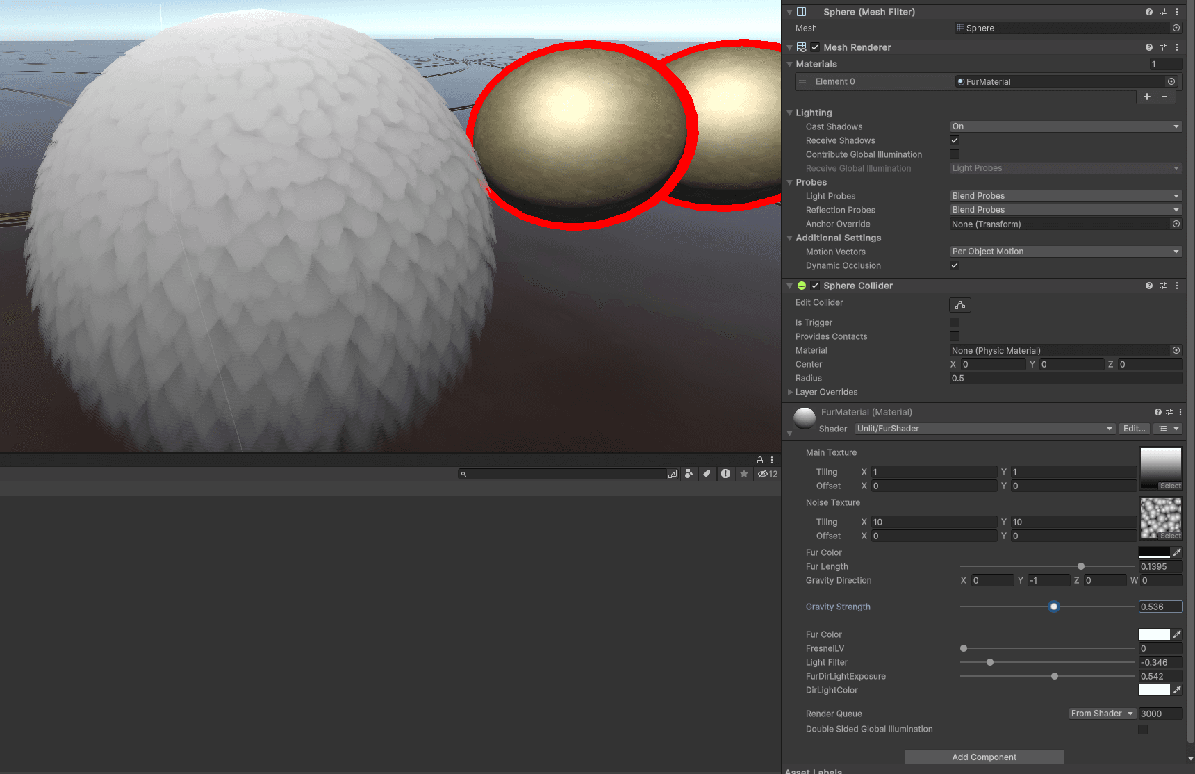The image size is (1195, 774).
Task: Click Search by Type icon in Project toolbar
Action: pyautogui.click(x=689, y=474)
